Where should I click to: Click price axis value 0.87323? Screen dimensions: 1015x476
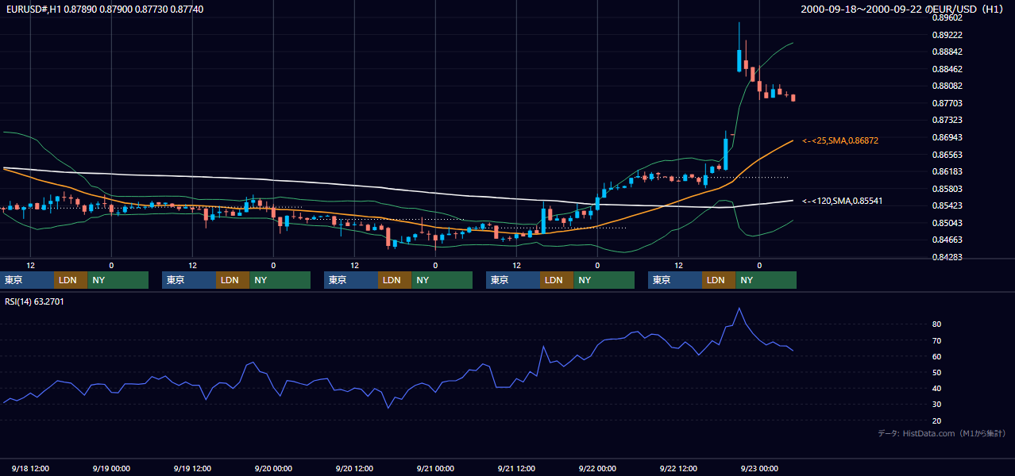point(947,120)
